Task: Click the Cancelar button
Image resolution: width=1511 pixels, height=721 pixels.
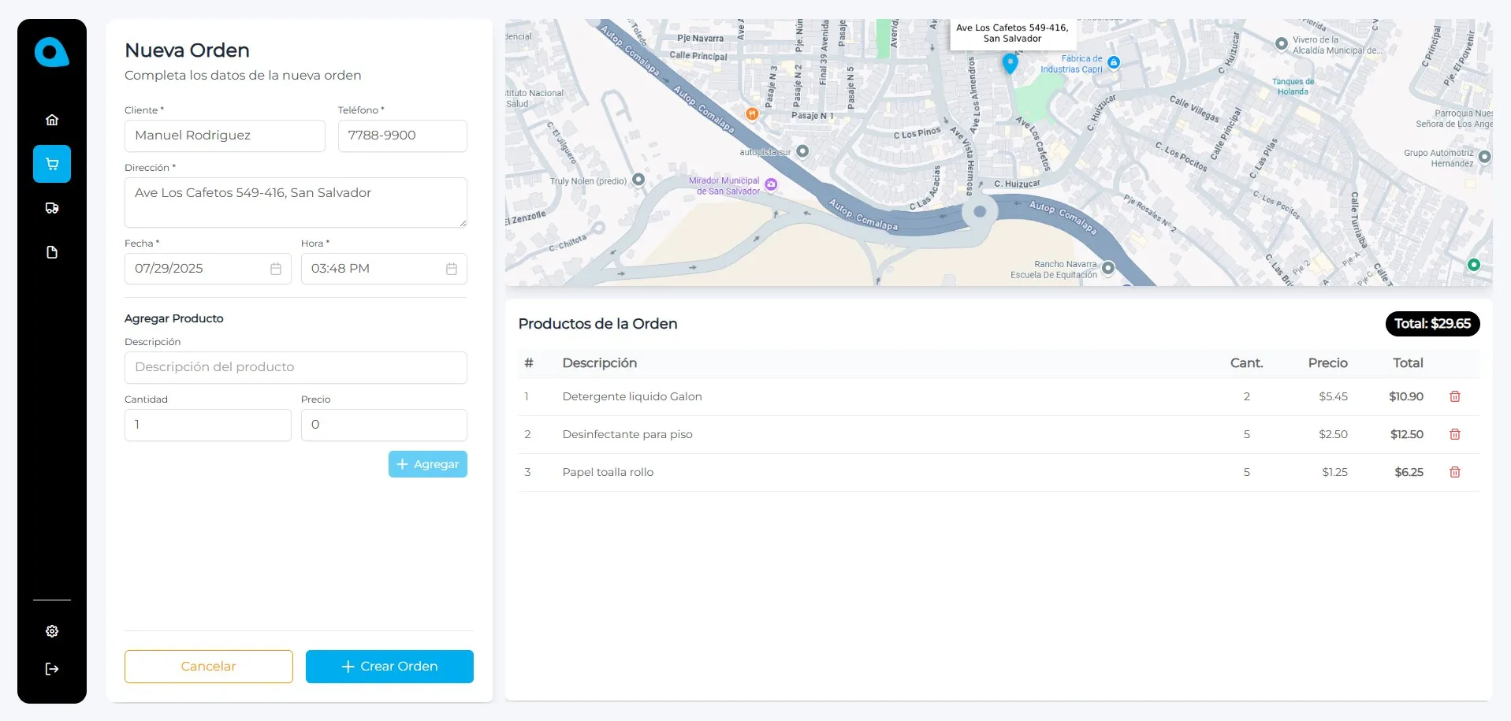Action: point(208,666)
